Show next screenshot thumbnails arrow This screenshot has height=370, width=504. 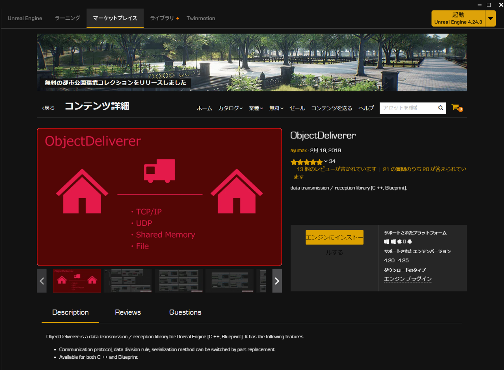point(277,281)
